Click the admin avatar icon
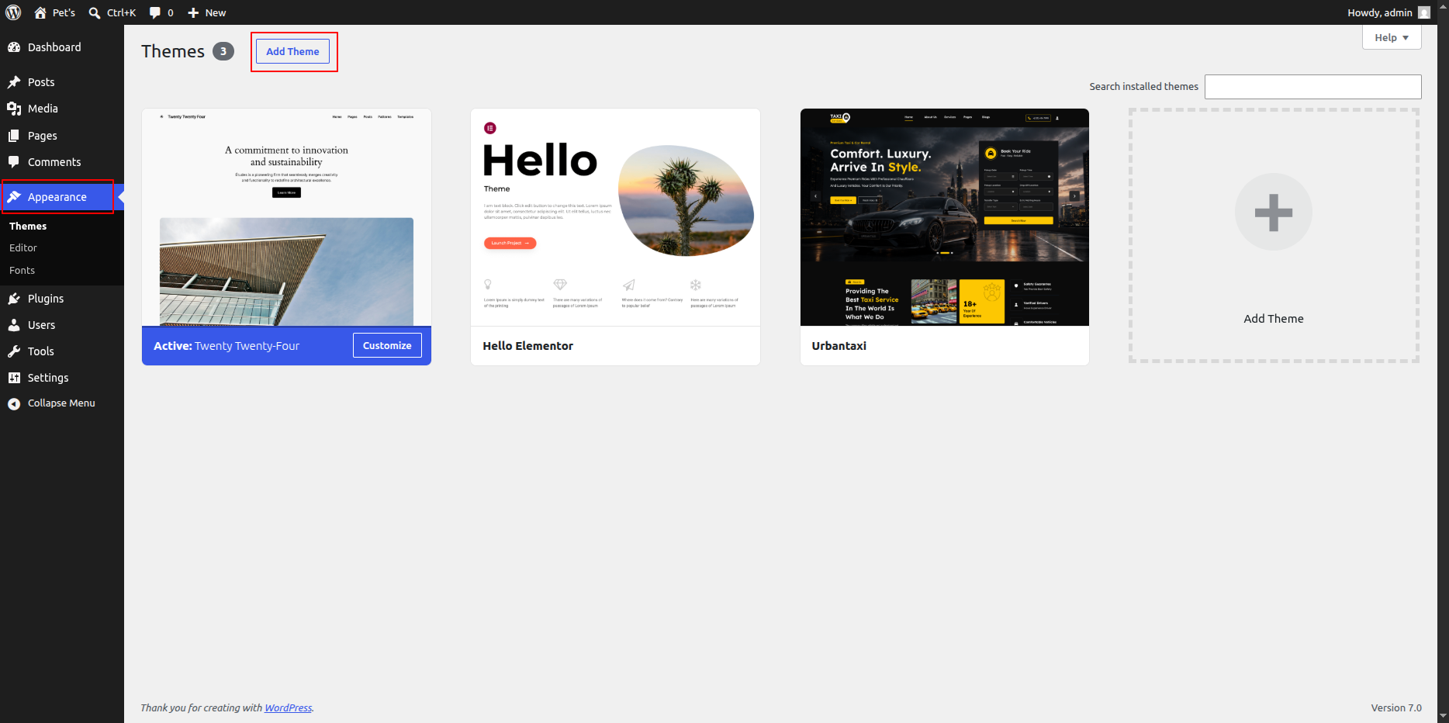1449x723 pixels. pos(1424,12)
